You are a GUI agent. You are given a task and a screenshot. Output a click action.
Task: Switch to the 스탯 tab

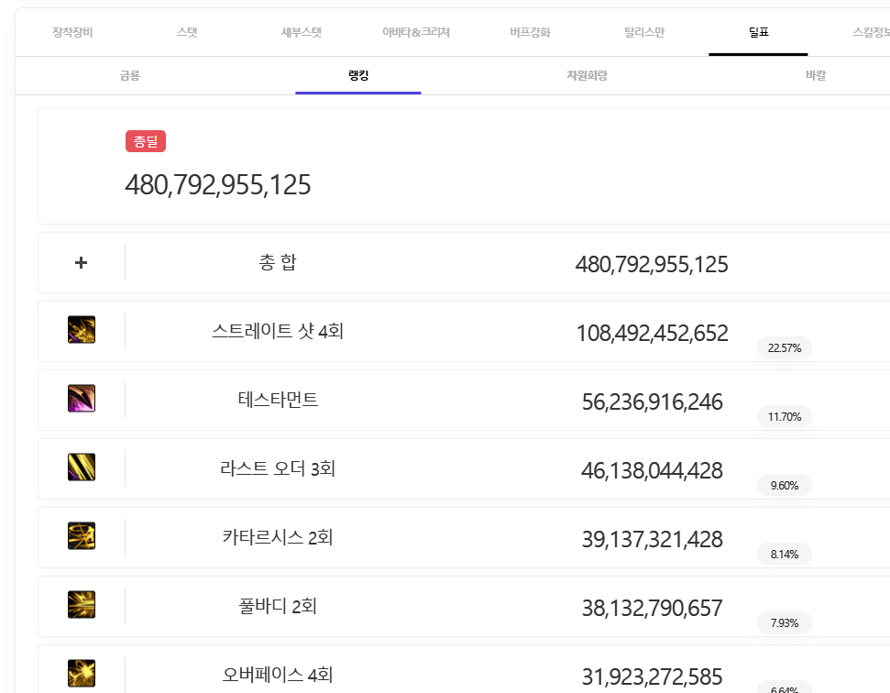coord(187,33)
